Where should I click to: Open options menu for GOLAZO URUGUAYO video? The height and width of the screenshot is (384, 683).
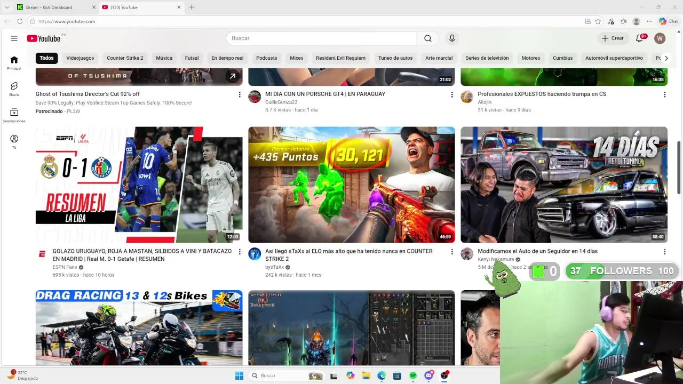[x=239, y=252]
